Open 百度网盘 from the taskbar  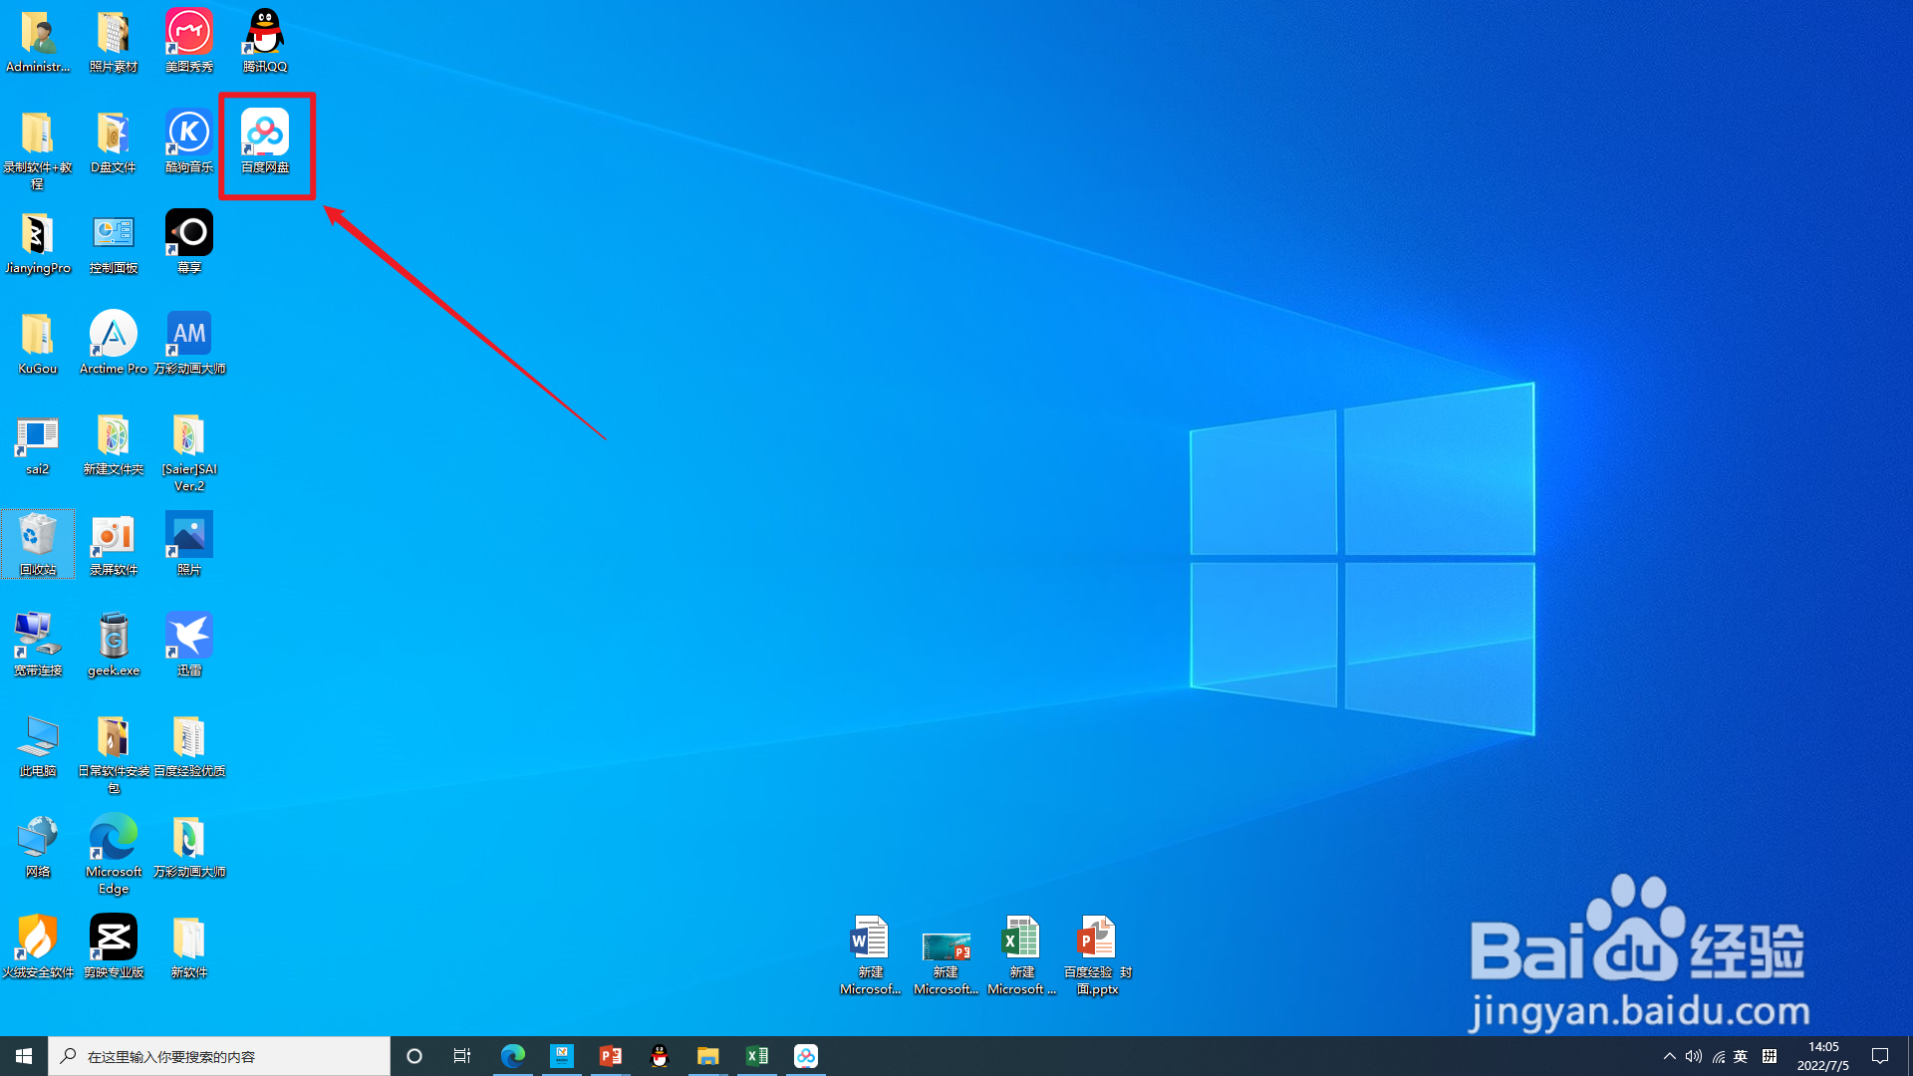click(x=806, y=1056)
